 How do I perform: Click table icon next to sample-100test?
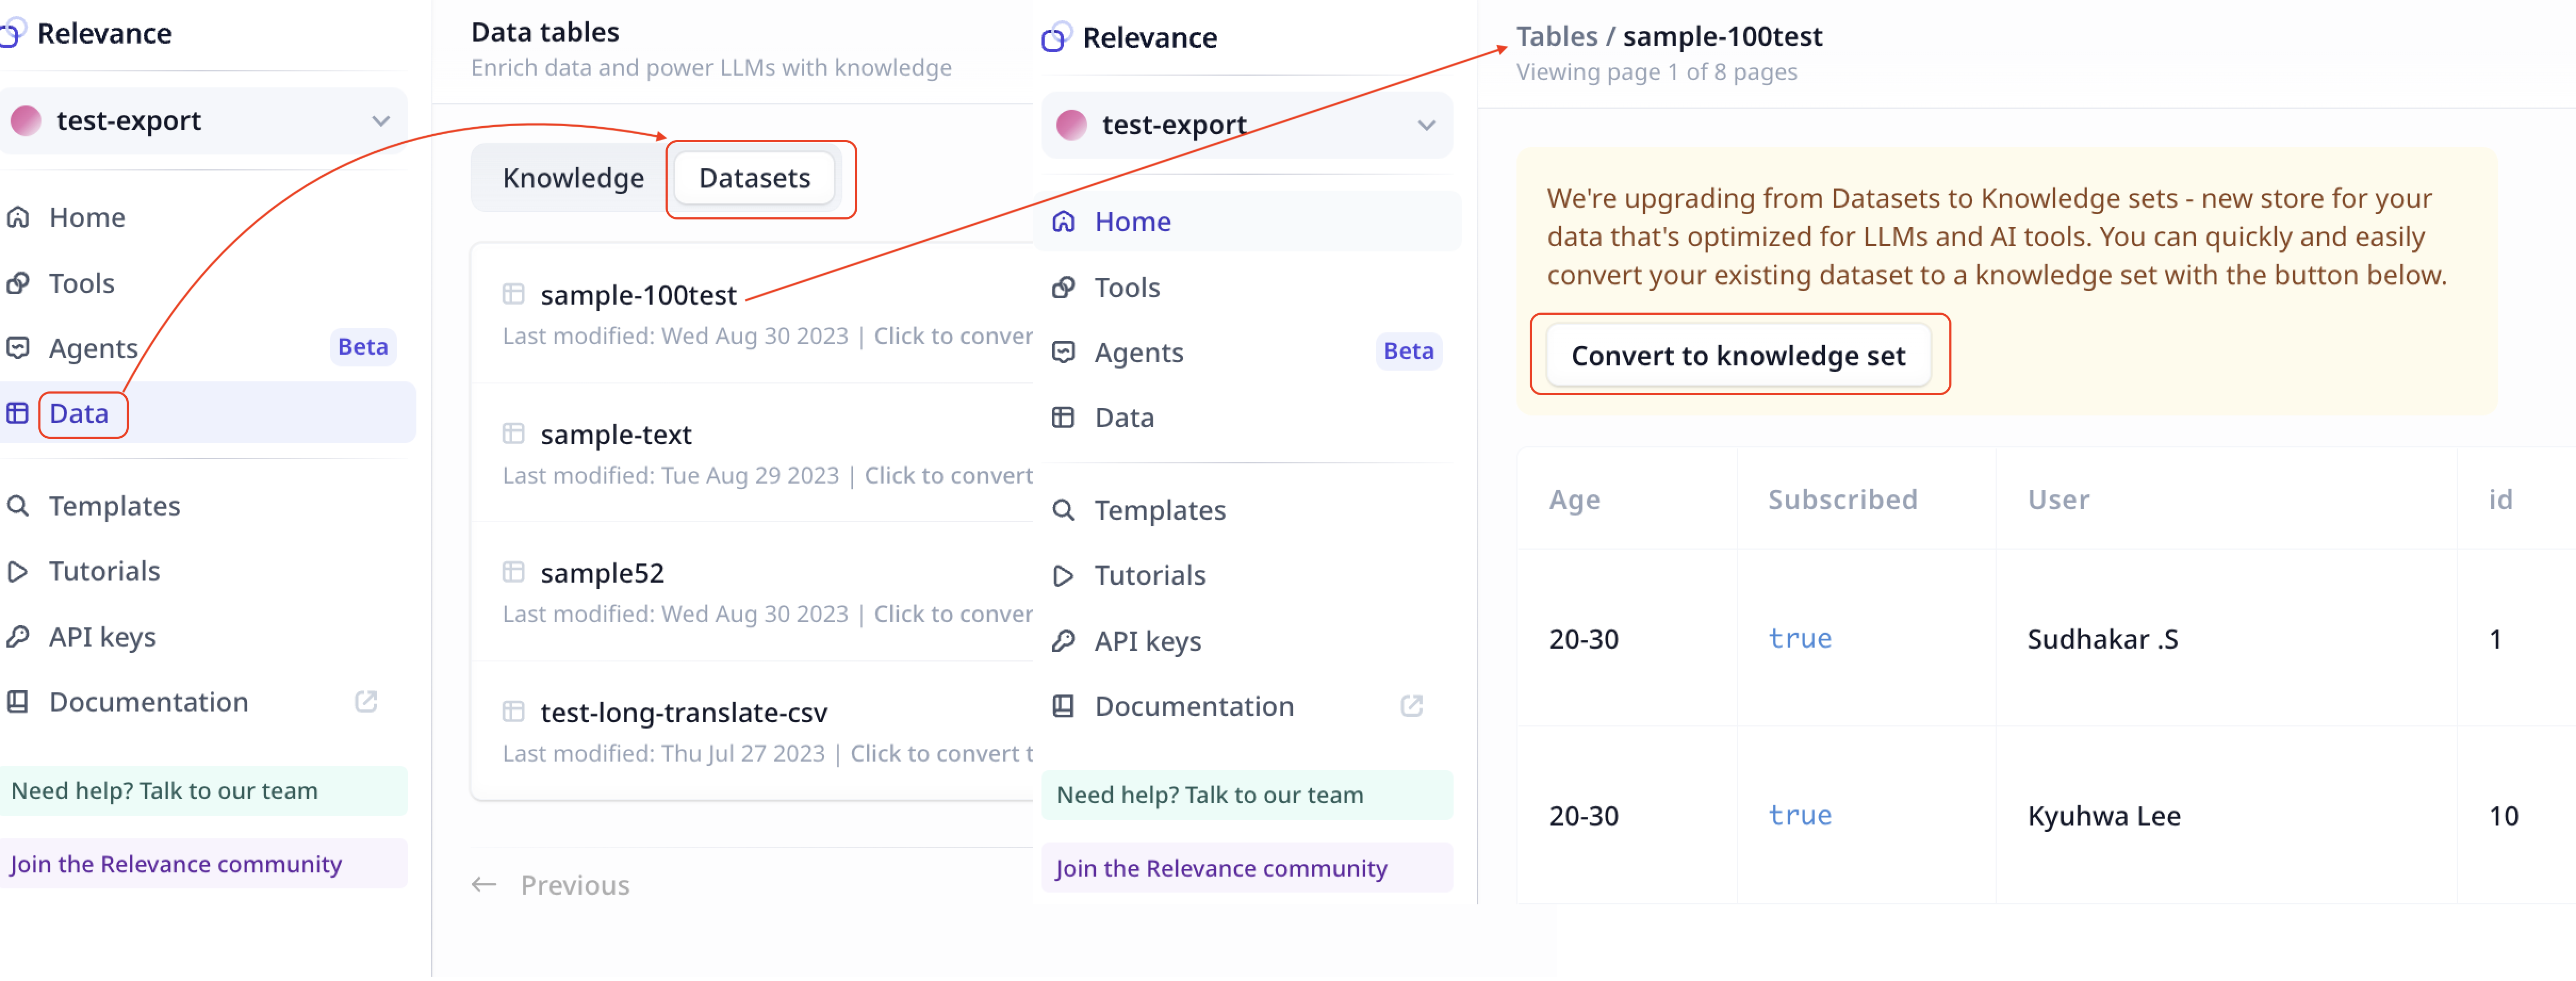click(513, 294)
